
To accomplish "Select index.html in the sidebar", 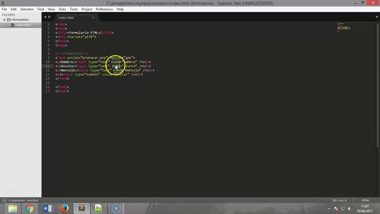I will (x=23, y=25).
